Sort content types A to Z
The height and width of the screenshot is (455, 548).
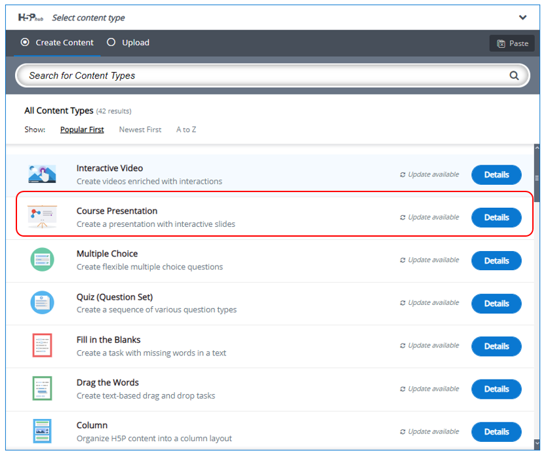(x=186, y=130)
